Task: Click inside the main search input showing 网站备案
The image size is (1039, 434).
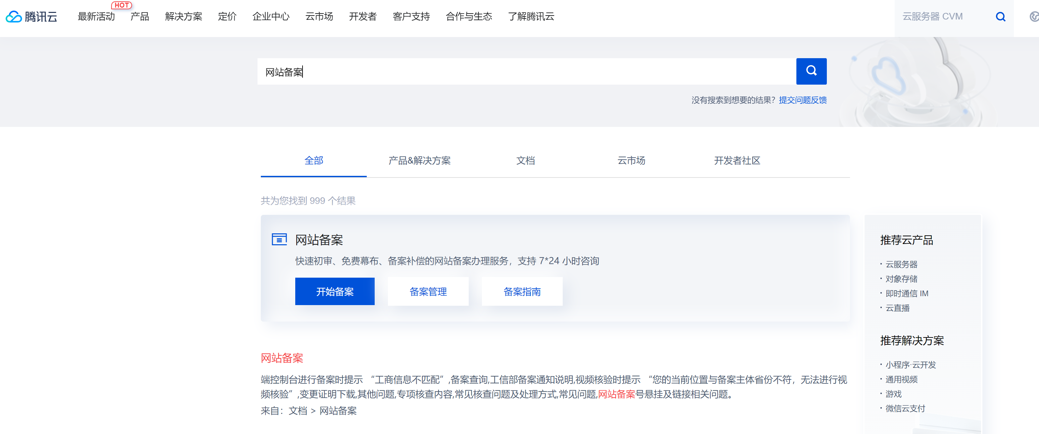Action: point(524,71)
